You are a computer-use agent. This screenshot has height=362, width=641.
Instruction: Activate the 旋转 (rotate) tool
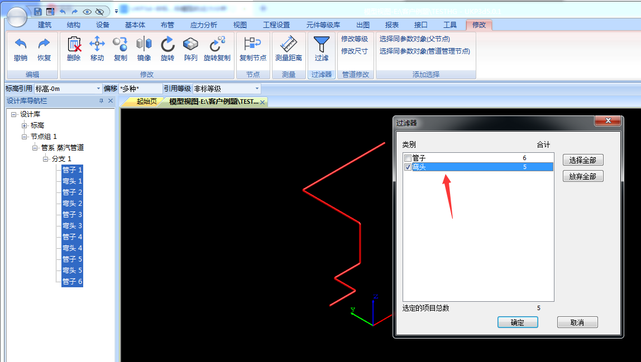pos(168,45)
